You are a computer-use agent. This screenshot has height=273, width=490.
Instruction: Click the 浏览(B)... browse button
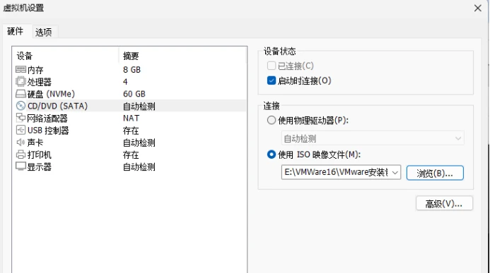point(435,173)
